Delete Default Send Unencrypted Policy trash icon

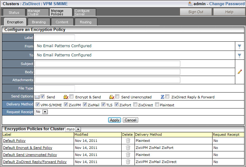(x=128, y=155)
